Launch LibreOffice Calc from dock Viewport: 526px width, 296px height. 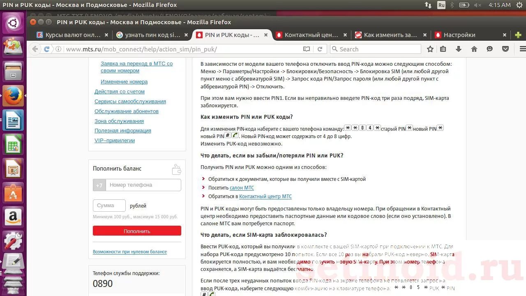tap(13, 145)
